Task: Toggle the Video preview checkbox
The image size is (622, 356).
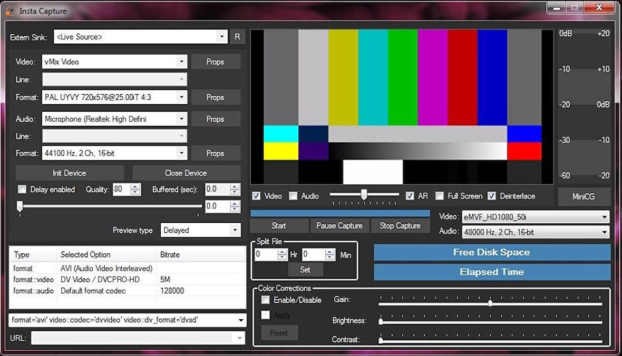Action: pyautogui.click(x=257, y=196)
